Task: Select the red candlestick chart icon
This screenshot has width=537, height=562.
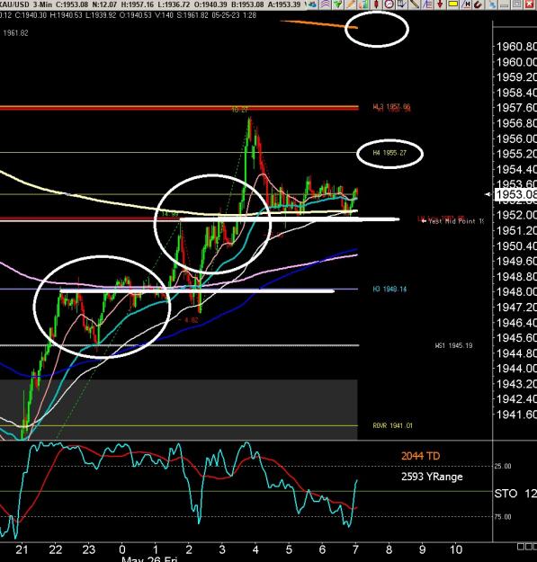Action: click(x=376, y=4)
